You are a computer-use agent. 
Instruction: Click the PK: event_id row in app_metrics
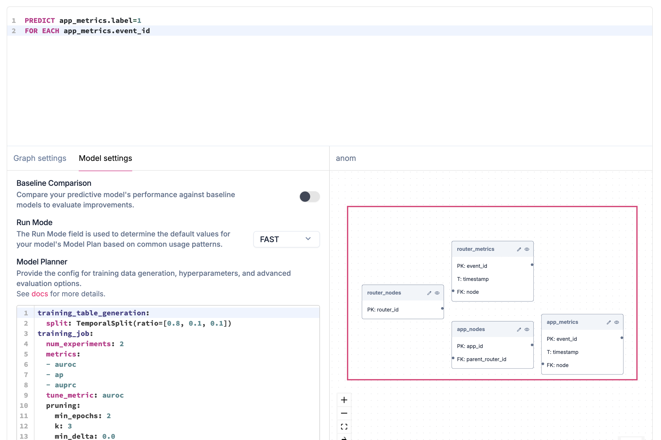click(562, 339)
